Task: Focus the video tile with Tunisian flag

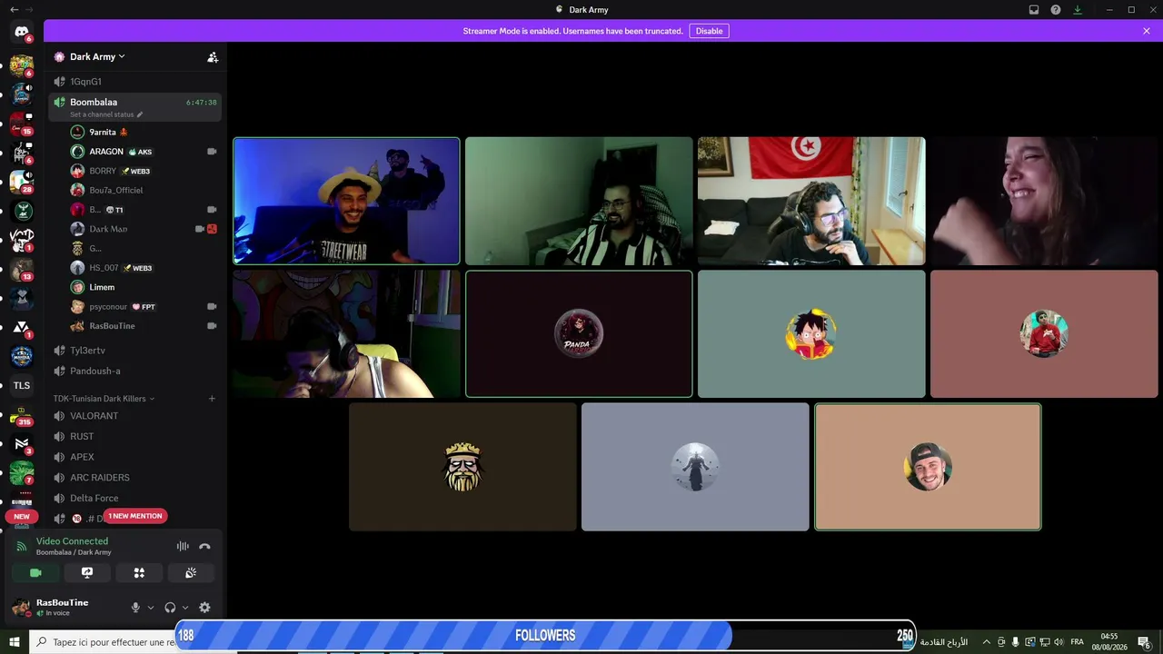Action: (x=811, y=201)
